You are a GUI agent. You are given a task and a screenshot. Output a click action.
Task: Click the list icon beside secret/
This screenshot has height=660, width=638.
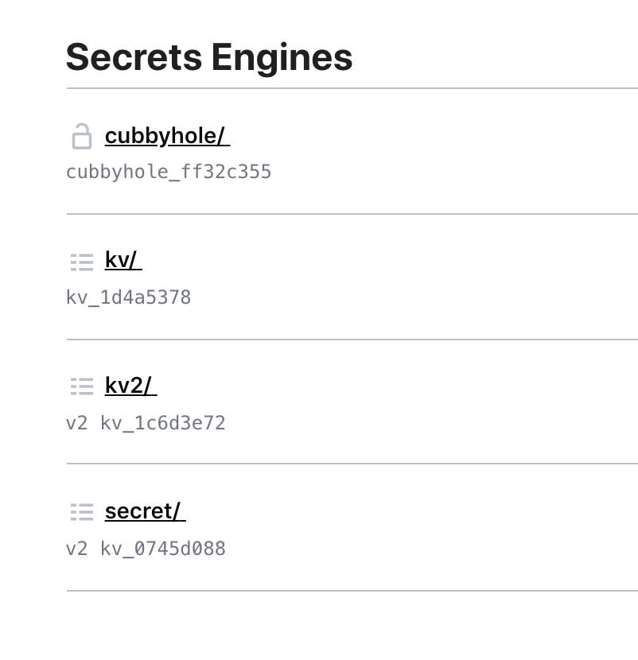click(82, 512)
